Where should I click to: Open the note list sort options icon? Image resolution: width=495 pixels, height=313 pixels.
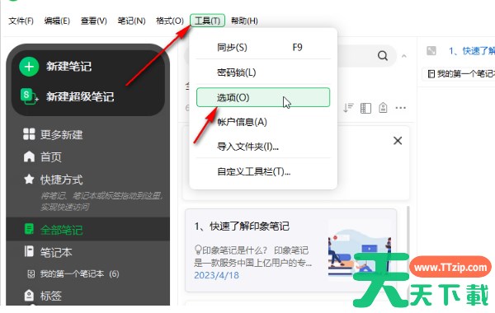348,108
